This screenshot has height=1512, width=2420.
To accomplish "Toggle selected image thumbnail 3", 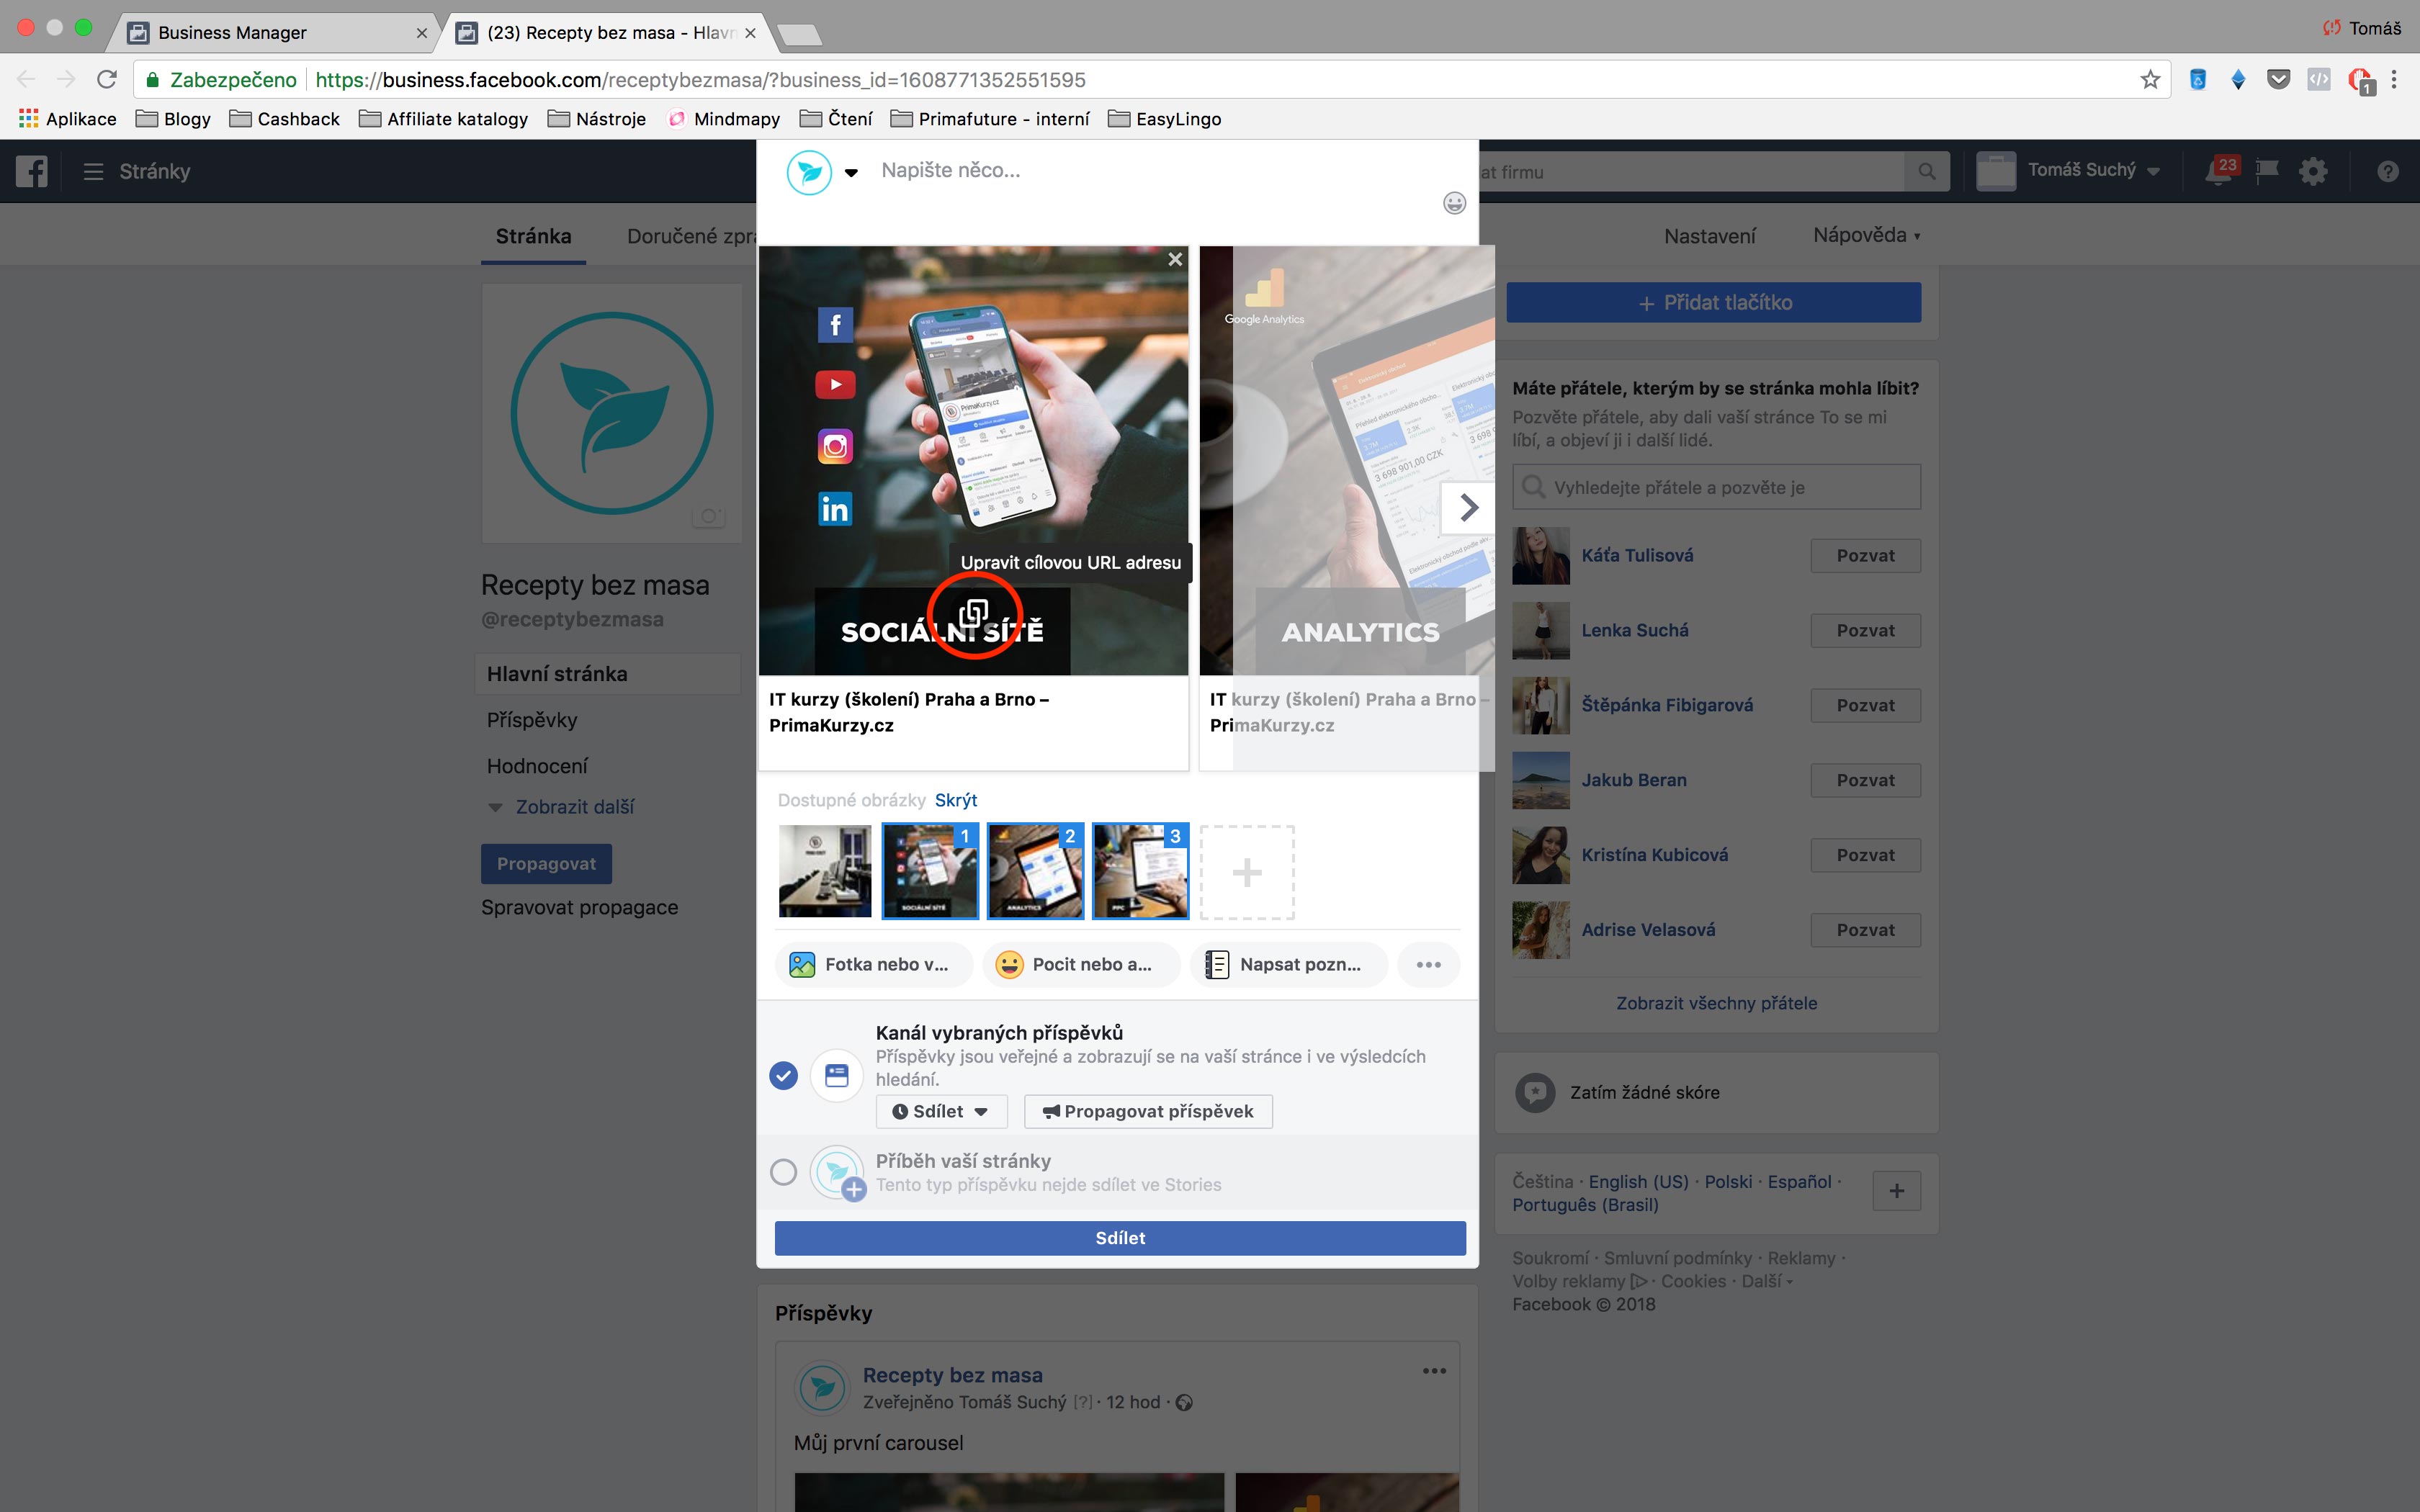I will (x=1141, y=871).
